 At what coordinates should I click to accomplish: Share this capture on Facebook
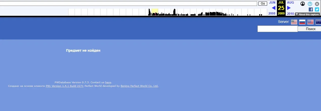click(311, 9)
